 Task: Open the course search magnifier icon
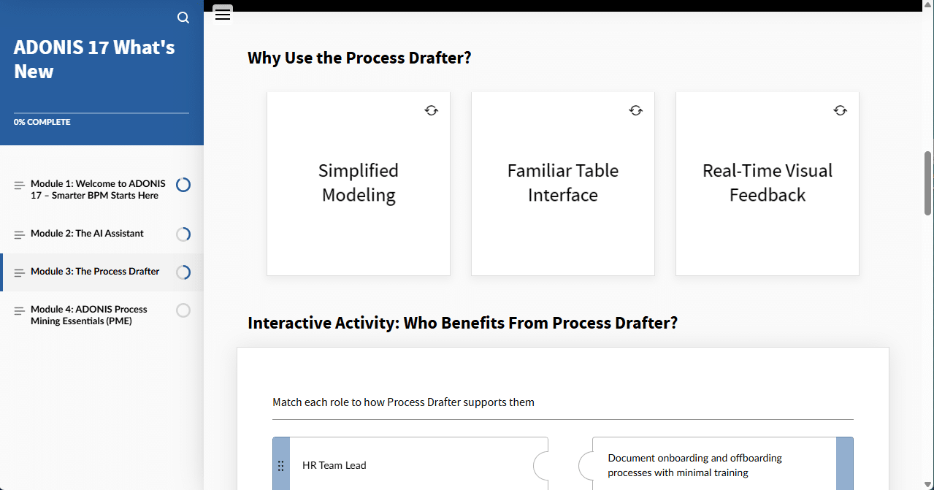(183, 18)
